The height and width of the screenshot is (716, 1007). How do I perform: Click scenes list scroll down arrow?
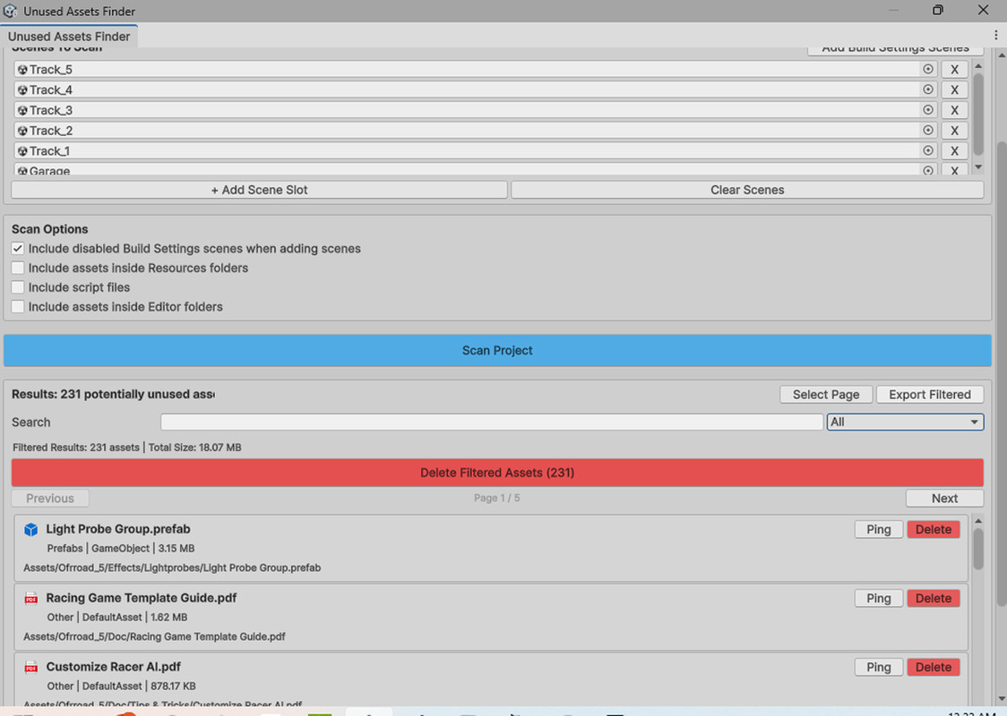(978, 167)
